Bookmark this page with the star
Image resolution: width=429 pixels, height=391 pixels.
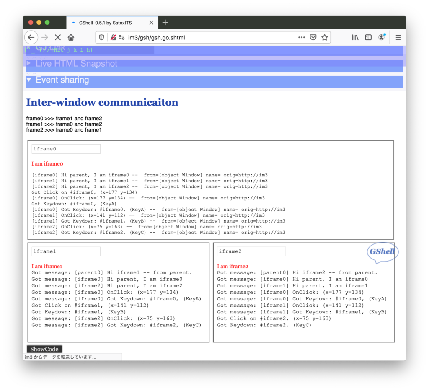tap(324, 37)
